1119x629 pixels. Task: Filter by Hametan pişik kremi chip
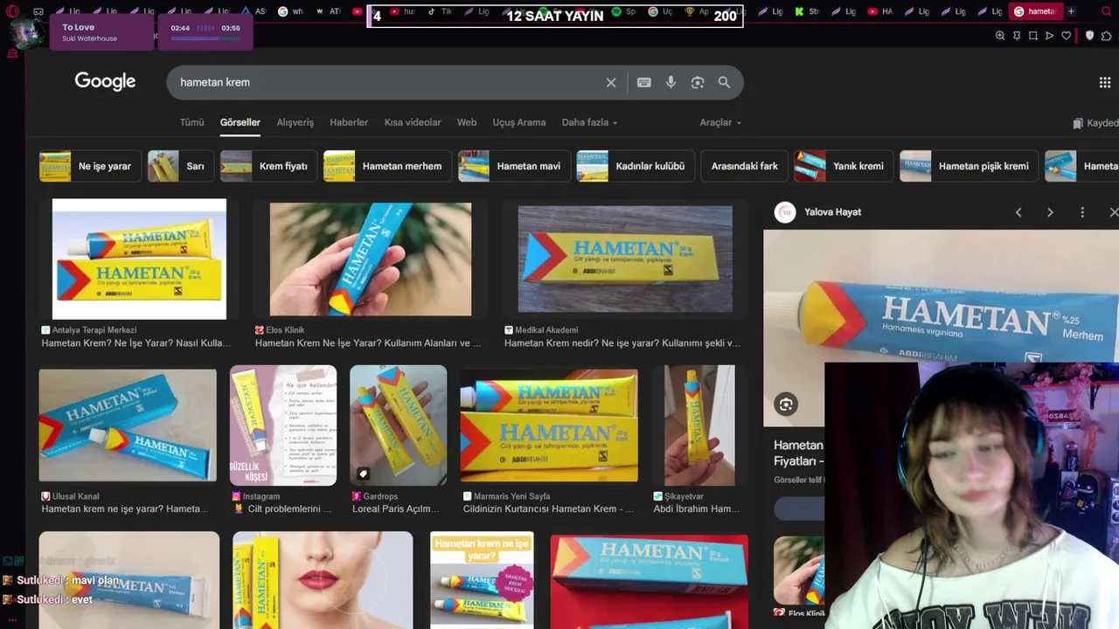970,166
